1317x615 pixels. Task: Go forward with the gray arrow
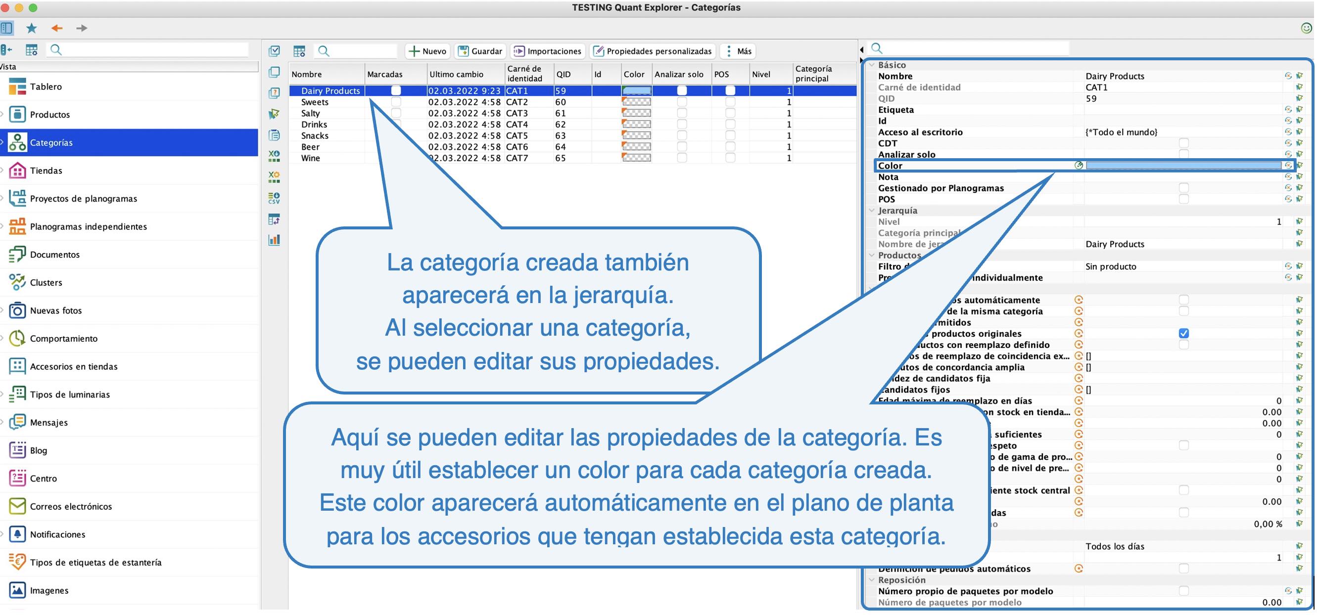82,28
